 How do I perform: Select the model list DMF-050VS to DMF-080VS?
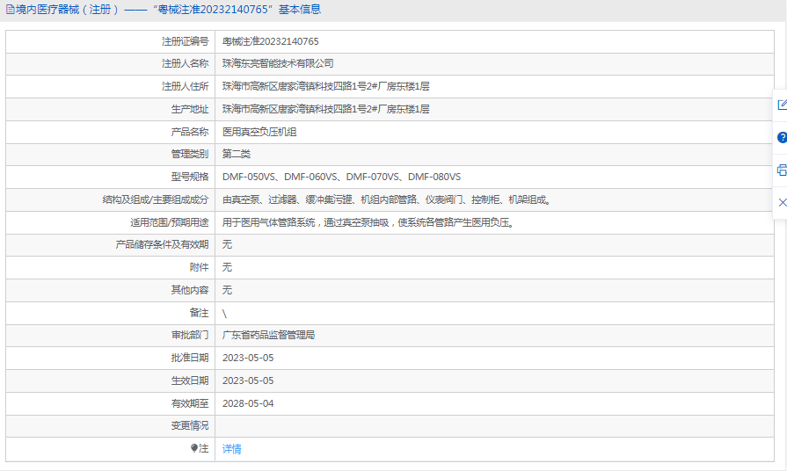pyautogui.click(x=341, y=177)
